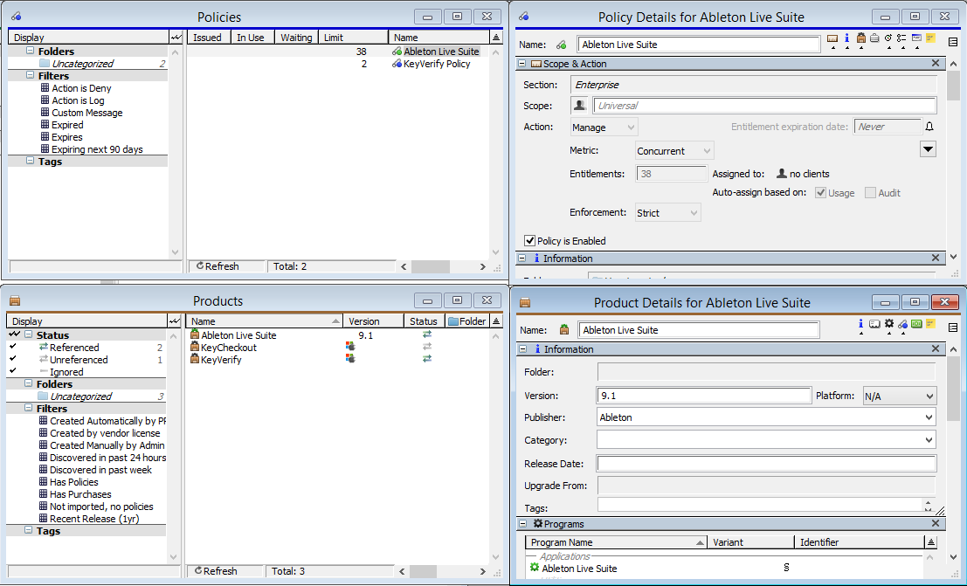Click the options list icon in Policy Details toolbar
Screen dimensions: 967x586
click(901, 38)
